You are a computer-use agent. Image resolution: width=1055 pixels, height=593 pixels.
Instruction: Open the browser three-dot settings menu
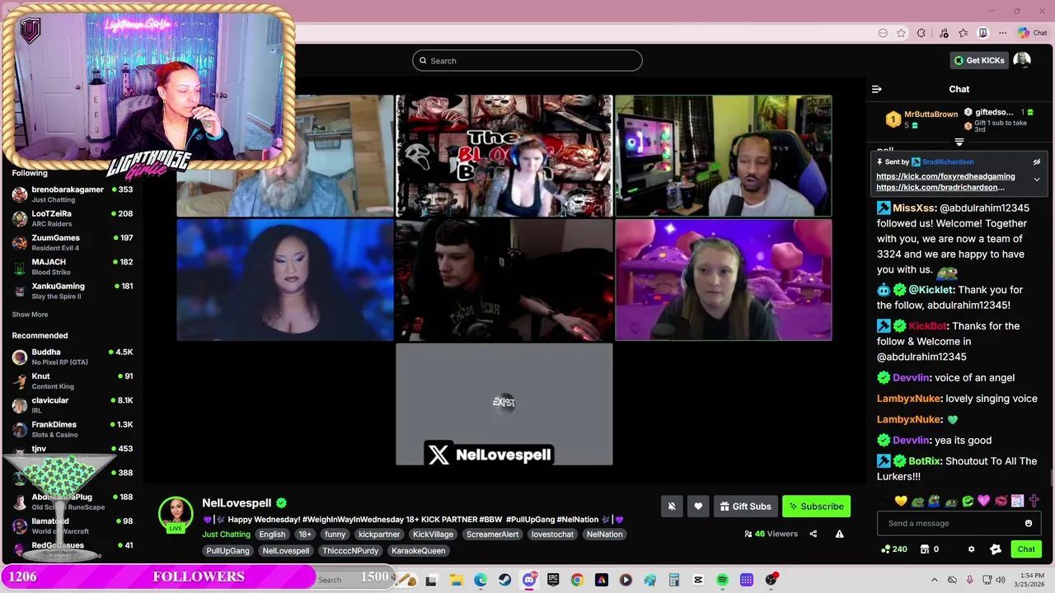click(1002, 33)
